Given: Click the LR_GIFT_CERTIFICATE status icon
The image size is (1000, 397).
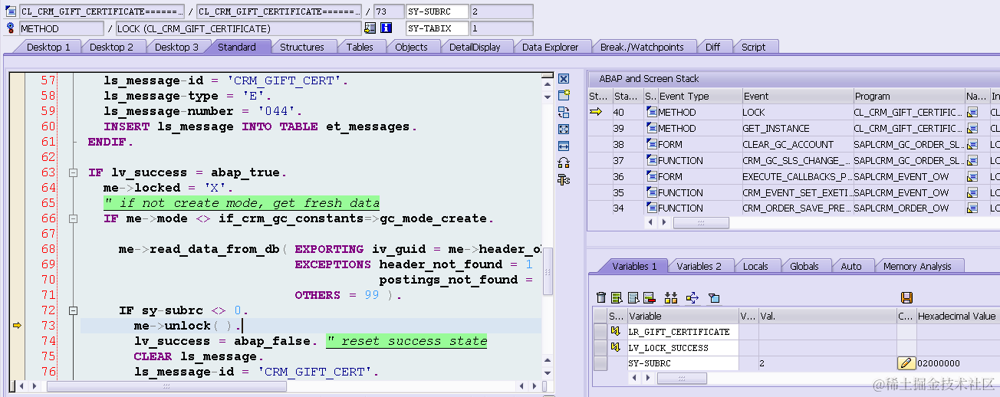Looking at the screenshot, I should 616,332.
